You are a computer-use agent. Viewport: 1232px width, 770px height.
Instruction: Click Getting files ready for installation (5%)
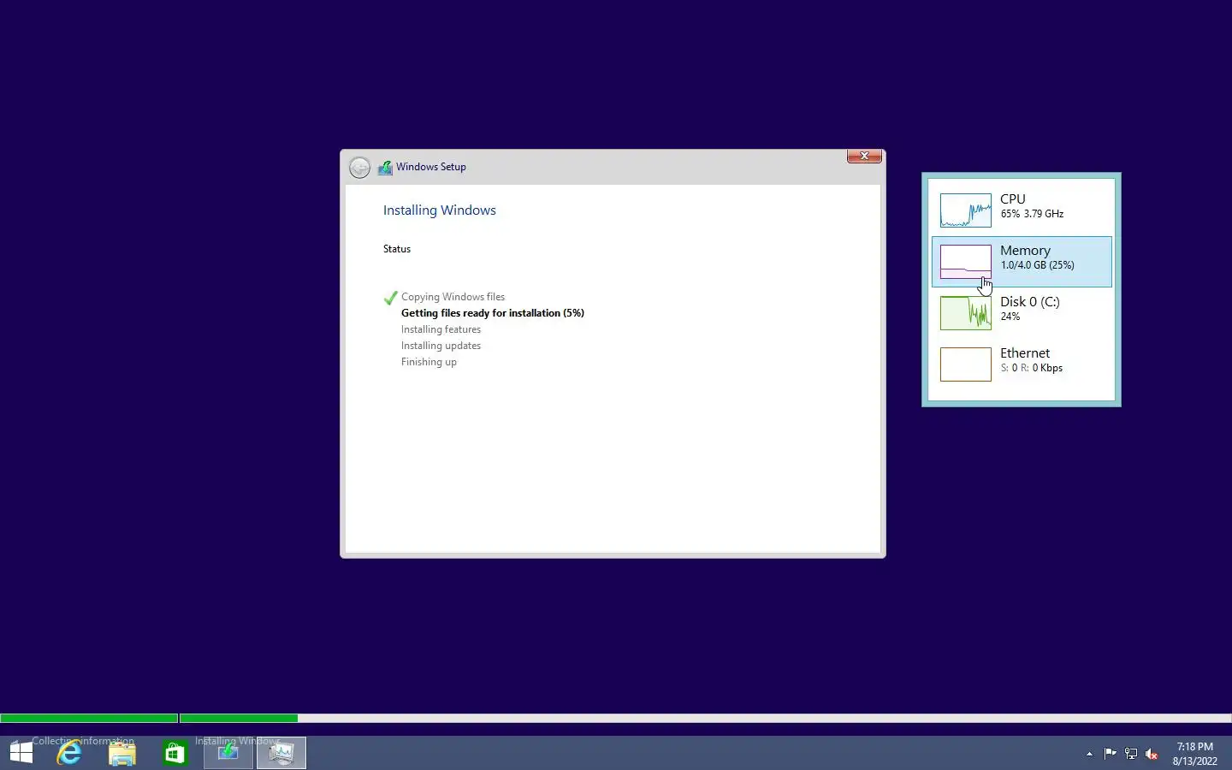(493, 313)
